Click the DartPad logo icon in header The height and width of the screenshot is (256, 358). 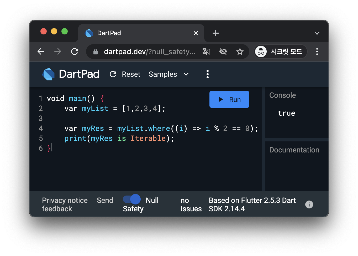coord(48,74)
